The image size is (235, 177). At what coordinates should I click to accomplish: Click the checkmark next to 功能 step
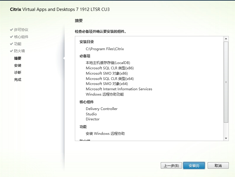(11, 44)
